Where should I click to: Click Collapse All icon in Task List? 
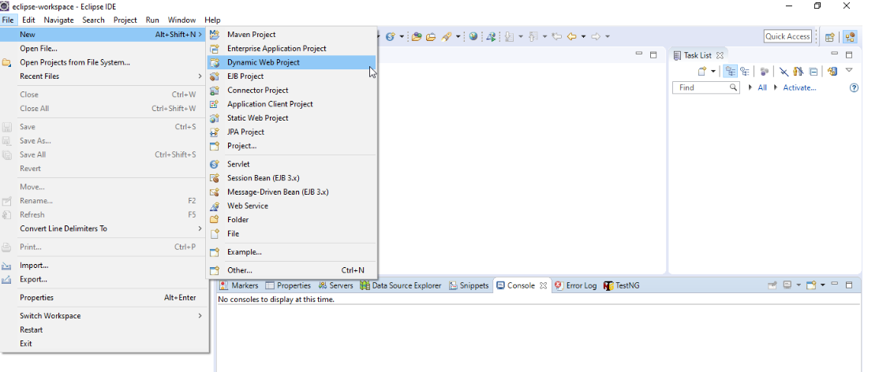[x=813, y=71]
